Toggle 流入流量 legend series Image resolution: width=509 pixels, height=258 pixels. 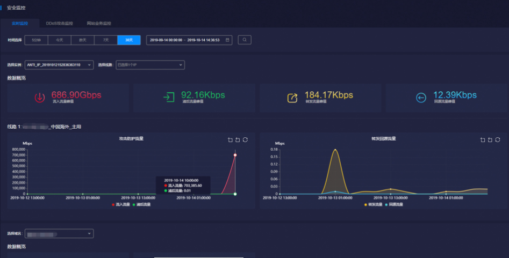point(120,204)
